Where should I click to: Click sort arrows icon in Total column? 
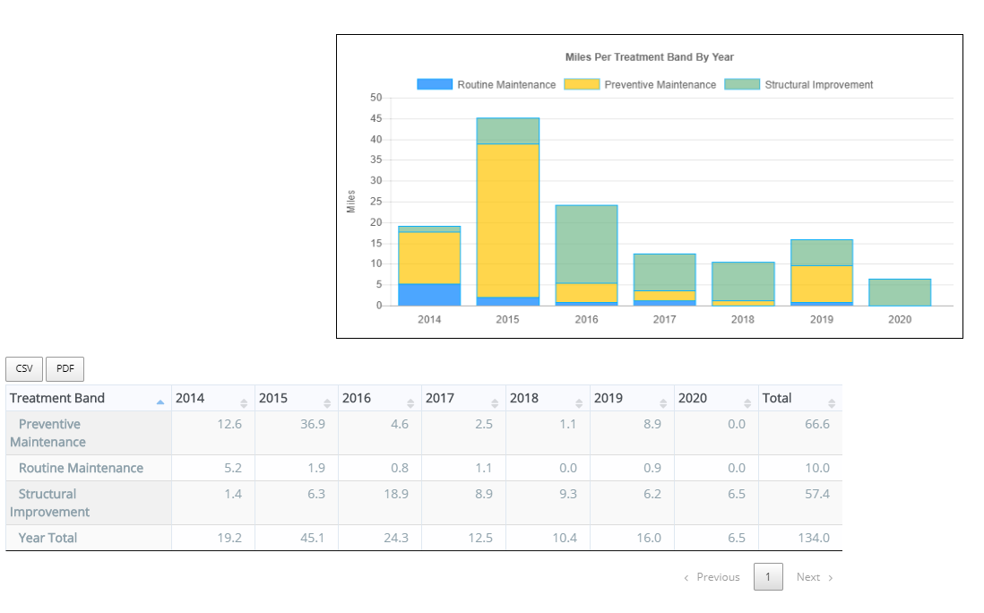click(832, 403)
